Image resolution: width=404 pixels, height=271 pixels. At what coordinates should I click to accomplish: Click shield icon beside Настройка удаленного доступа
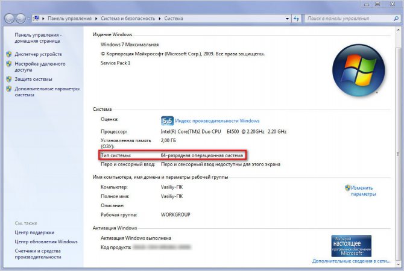pyautogui.click(x=9, y=64)
